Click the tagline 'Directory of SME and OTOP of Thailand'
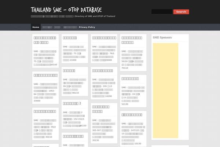 [95, 16]
